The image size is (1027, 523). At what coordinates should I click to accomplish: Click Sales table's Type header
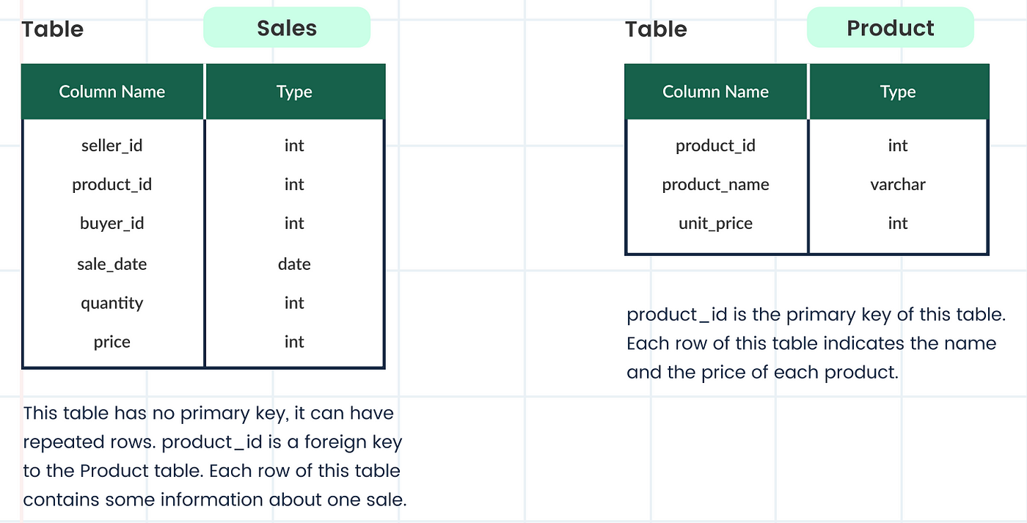(x=295, y=92)
